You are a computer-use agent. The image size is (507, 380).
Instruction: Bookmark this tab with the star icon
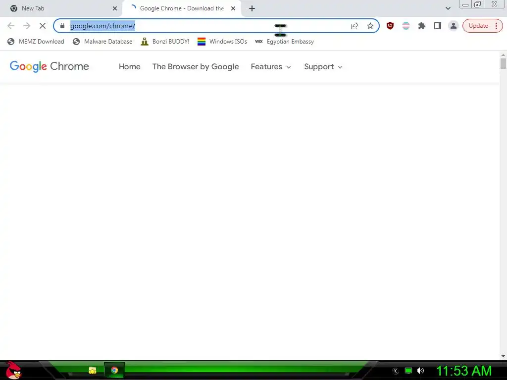pos(370,26)
